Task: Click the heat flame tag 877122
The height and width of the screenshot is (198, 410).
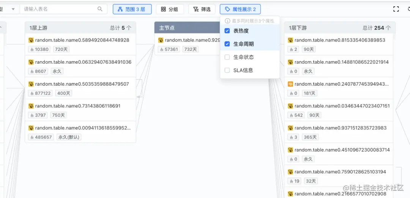Action: pos(41,93)
